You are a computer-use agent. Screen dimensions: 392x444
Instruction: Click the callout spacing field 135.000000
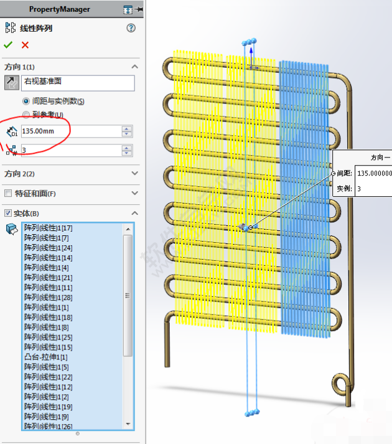373,173
